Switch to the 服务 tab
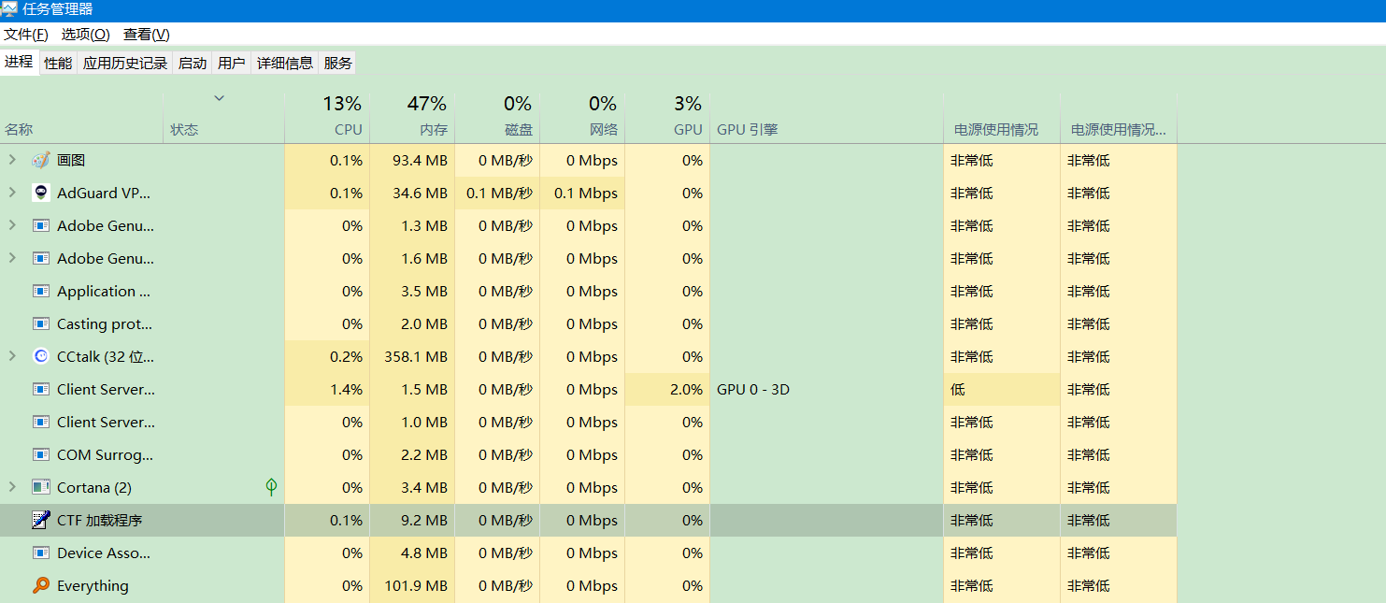1386x603 pixels. click(x=338, y=63)
